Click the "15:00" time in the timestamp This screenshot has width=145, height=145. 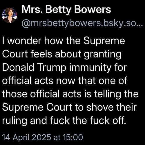point(73,137)
